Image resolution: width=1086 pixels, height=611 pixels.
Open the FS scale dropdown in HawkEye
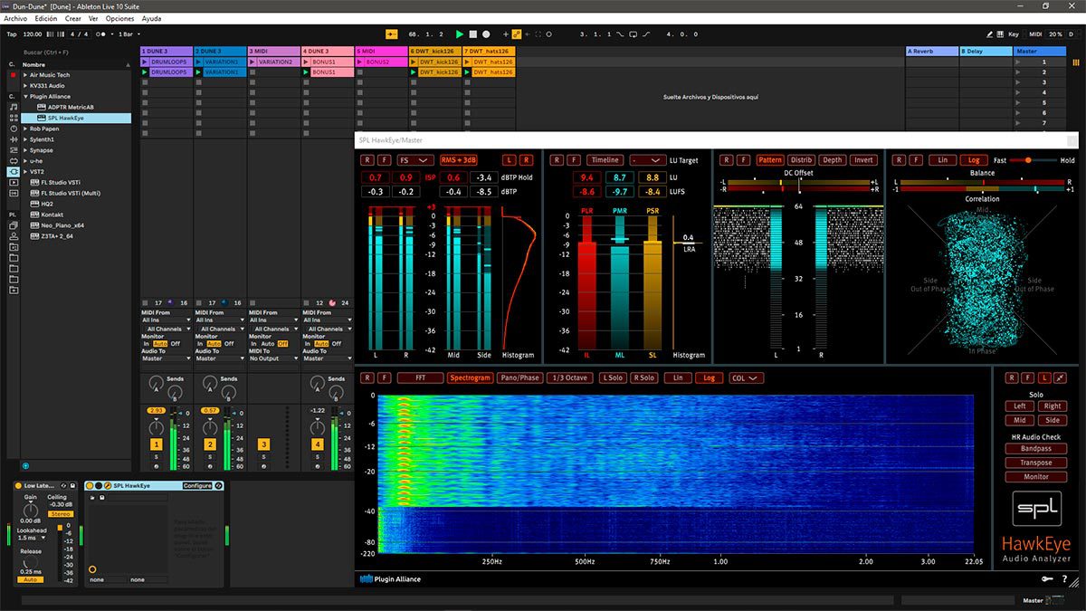415,160
